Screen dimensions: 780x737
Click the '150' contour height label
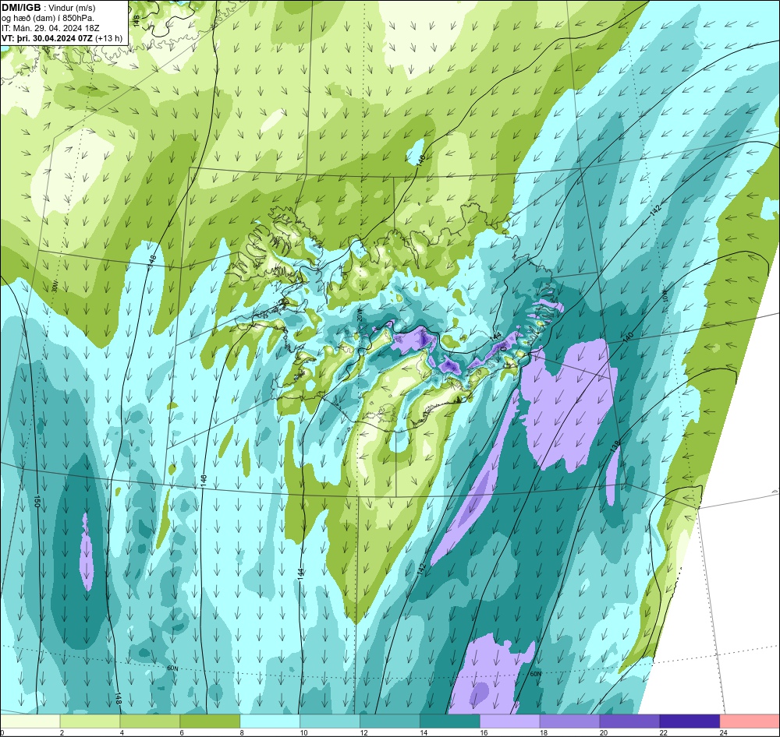37,501
